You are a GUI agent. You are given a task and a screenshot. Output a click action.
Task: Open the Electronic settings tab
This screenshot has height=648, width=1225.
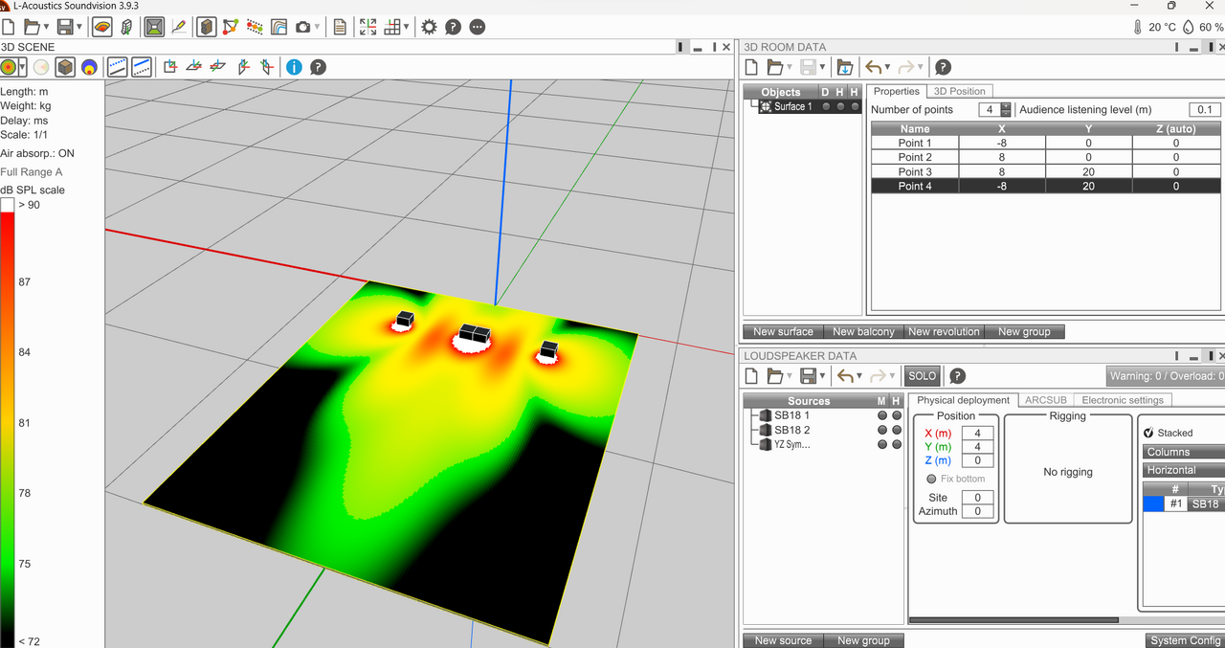click(x=1123, y=400)
